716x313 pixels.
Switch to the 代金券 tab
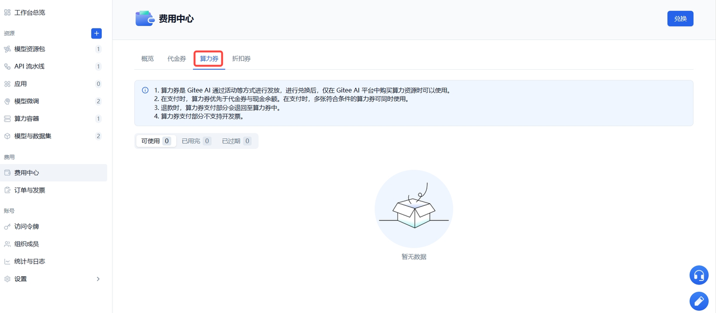[x=177, y=59]
